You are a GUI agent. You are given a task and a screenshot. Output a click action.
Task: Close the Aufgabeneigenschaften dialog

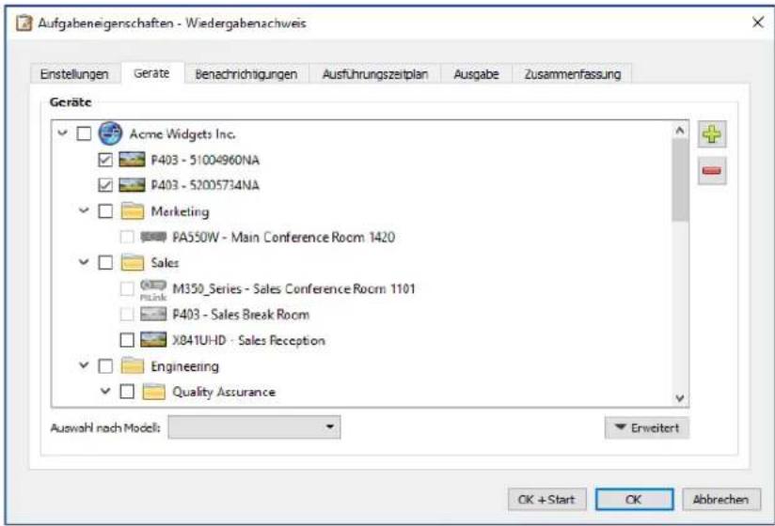click(757, 23)
